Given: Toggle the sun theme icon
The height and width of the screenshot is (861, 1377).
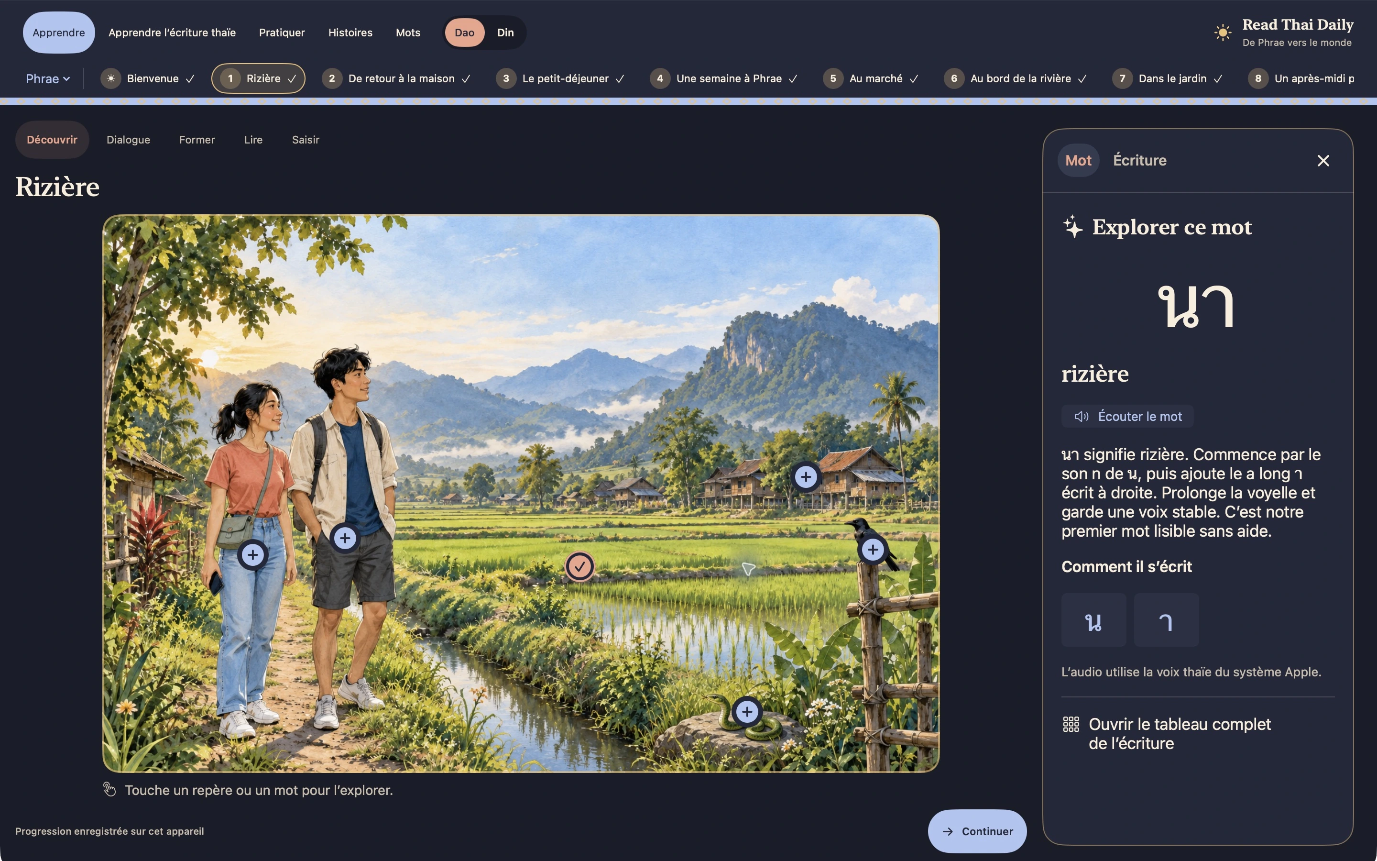Looking at the screenshot, I should pos(1222,33).
